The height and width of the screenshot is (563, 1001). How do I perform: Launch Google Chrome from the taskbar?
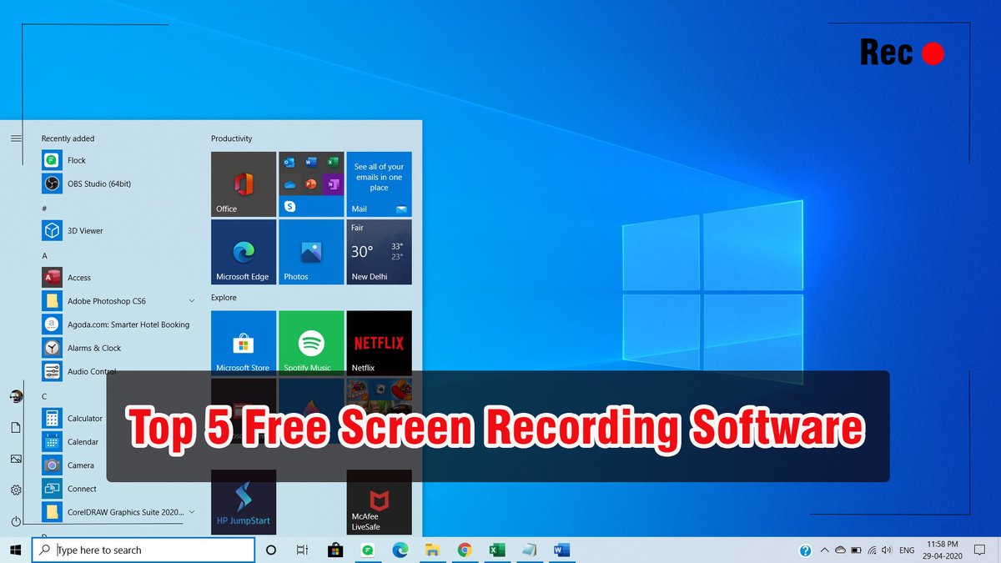[x=465, y=550]
